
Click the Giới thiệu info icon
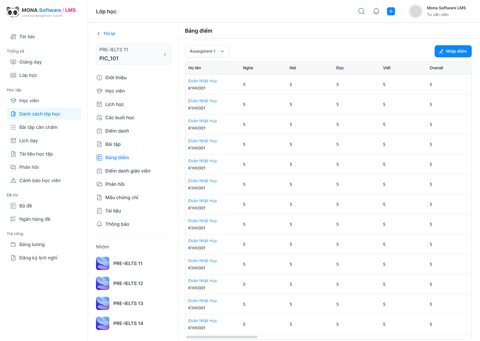click(x=99, y=78)
